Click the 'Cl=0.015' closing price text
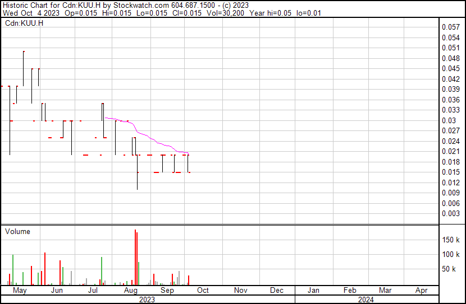The width and height of the screenshot is (466, 304). coord(186,13)
